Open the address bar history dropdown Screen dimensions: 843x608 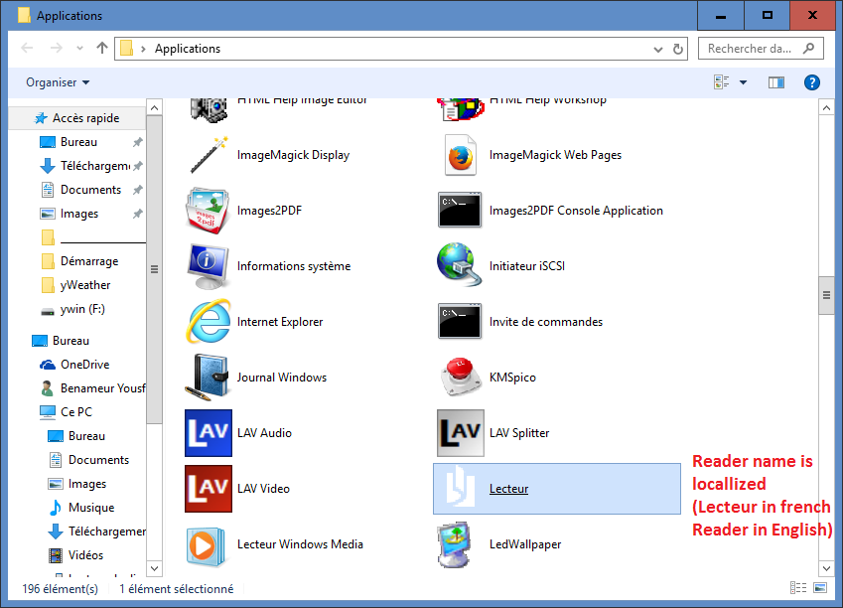point(657,48)
